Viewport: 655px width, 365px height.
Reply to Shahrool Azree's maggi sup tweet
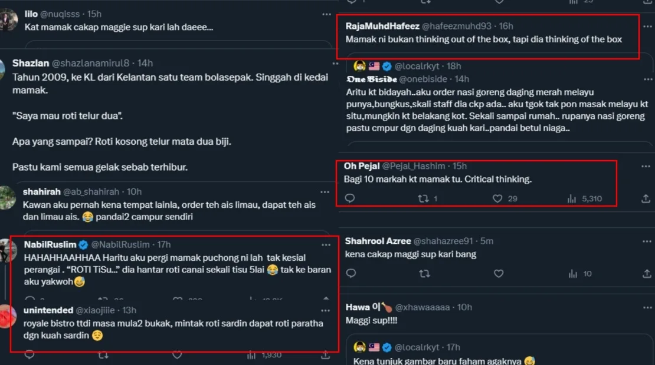click(350, 274)
